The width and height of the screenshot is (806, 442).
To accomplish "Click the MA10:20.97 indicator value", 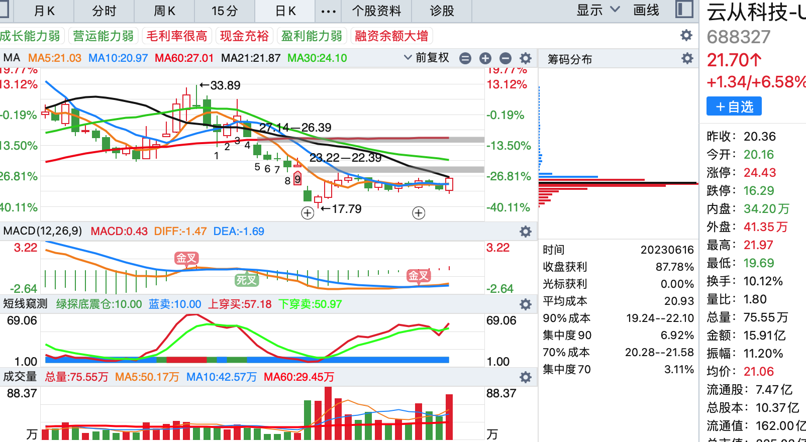I will pos(118,58).
